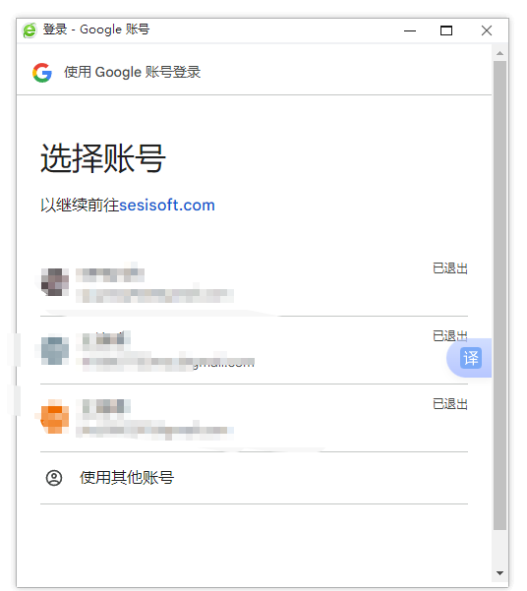Image resolution: width=527 pixels, height=591 pixels.
Task: Click the person icon beside 使用其他账号
Action: point(54,478)
